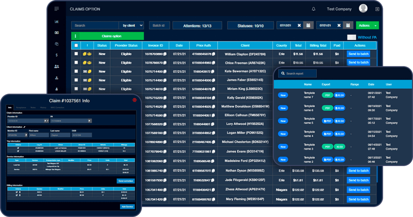The image size is (413, 217).
Task: Select the William Clapton row checkbox
Action: (76, 54)
